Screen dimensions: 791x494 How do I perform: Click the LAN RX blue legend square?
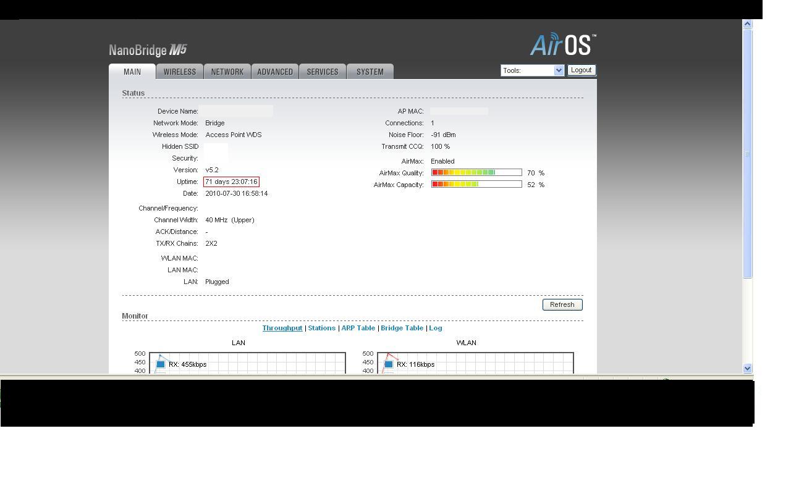click(161, 364)
